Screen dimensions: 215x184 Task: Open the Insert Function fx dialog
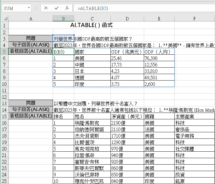pos(67,8)
